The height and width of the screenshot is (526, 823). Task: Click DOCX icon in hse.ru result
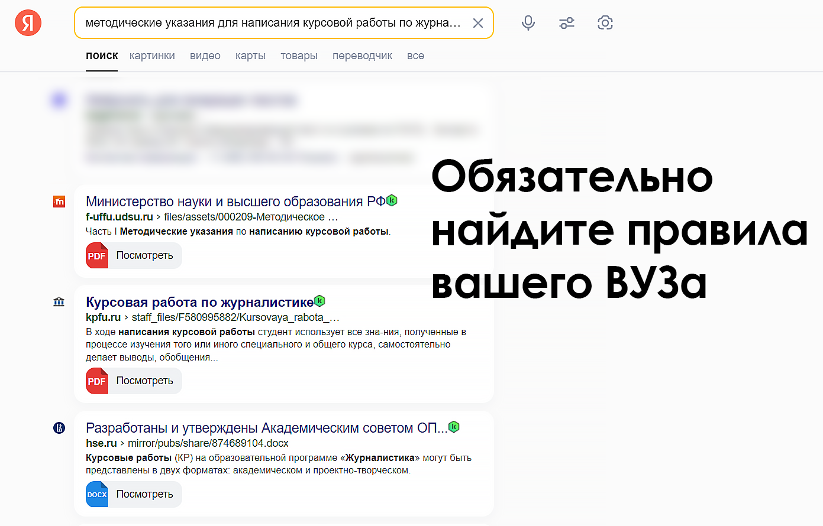click(x=97, y=494)
